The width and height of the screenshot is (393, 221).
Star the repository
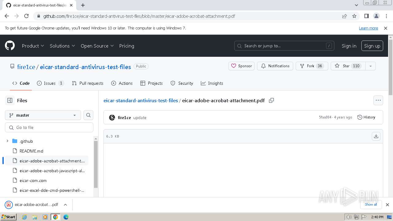pyautogui.click(x=348, y=66)
